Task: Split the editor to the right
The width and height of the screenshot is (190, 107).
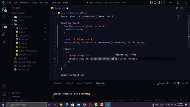Action: pyautogui.click(x=182, y=8)
